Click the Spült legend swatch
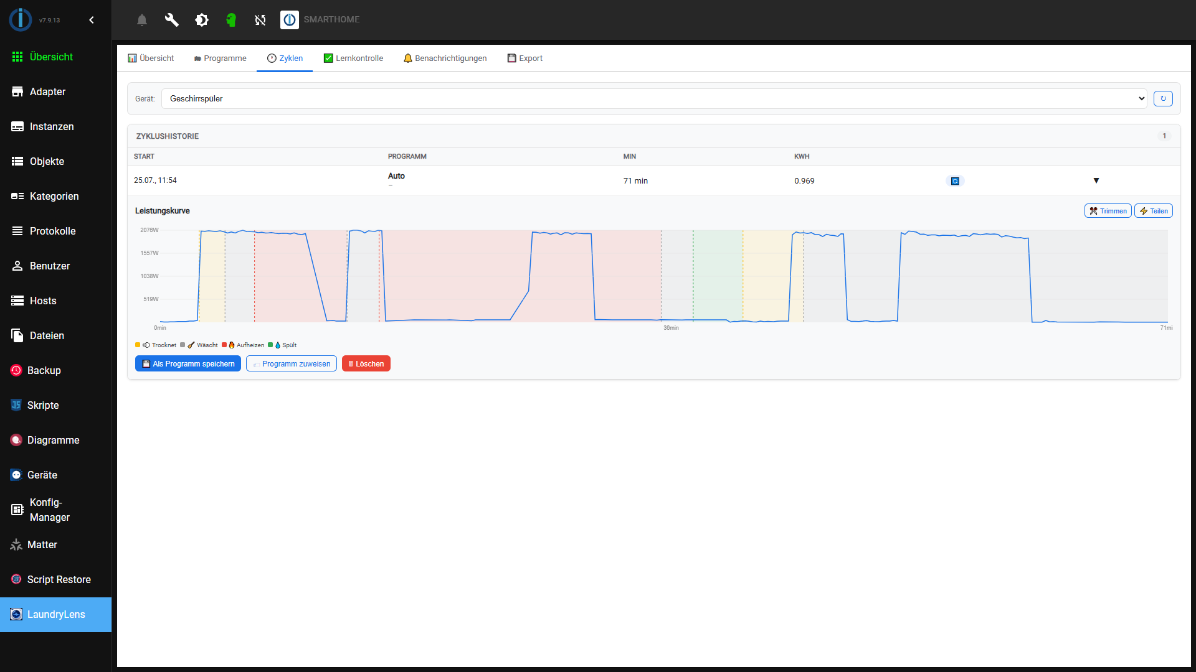1196x672 pixels. (270, 345)
